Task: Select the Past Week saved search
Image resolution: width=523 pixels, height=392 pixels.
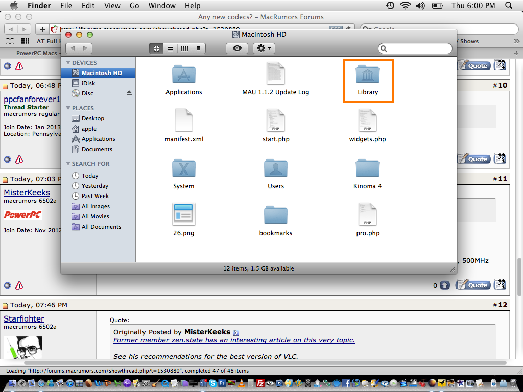Action: point(98,196)
